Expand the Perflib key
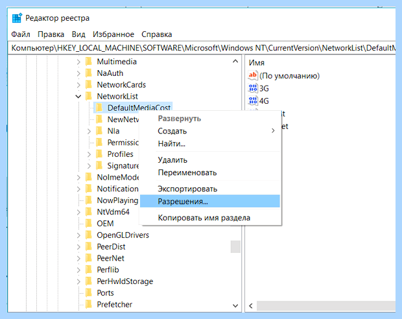402x319 pixels. tap(78, 270)
